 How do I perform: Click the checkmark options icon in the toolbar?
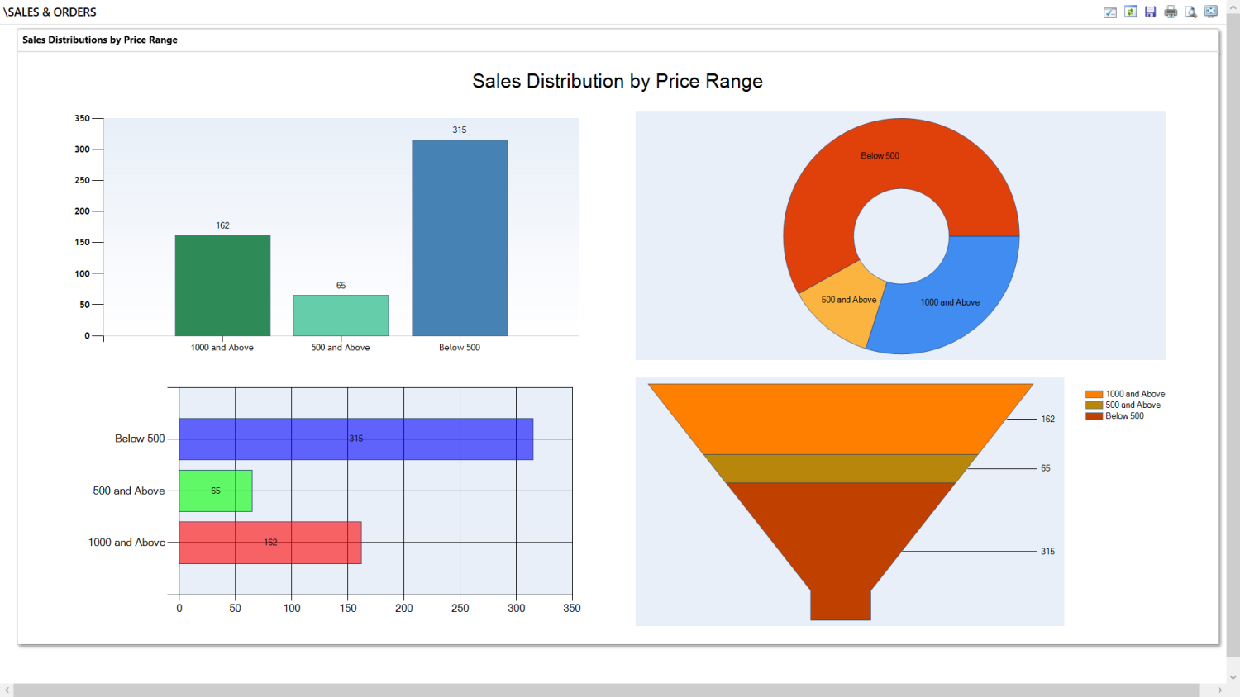(x=1109, y=12)
